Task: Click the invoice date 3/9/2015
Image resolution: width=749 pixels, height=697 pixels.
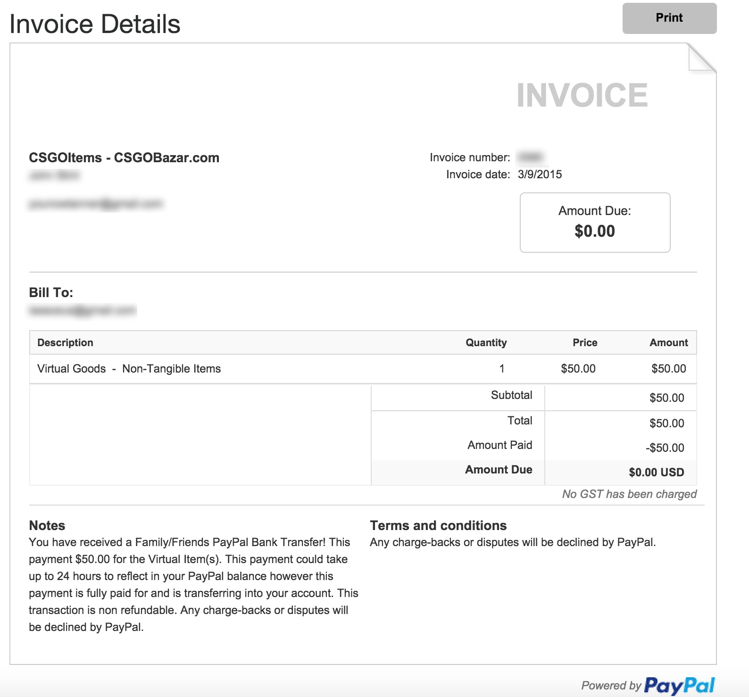Action: pos(540,174)
